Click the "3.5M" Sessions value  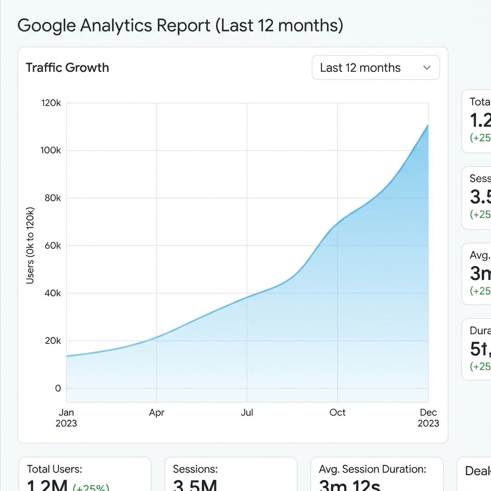point(194,485)
